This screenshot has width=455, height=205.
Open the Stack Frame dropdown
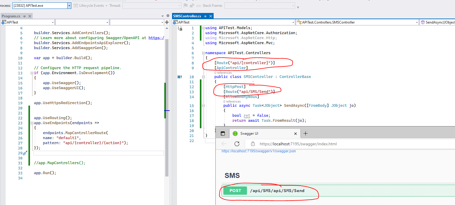[x=260, y=6]
